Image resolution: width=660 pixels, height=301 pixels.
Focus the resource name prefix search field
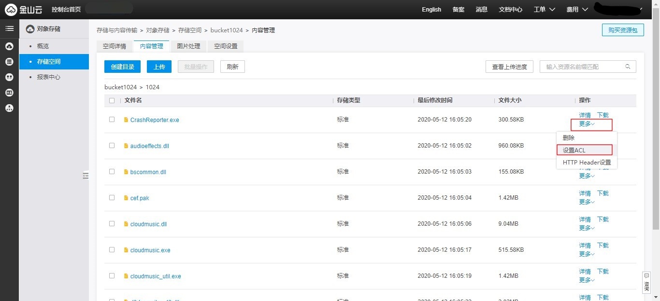(x=588, y=67)
